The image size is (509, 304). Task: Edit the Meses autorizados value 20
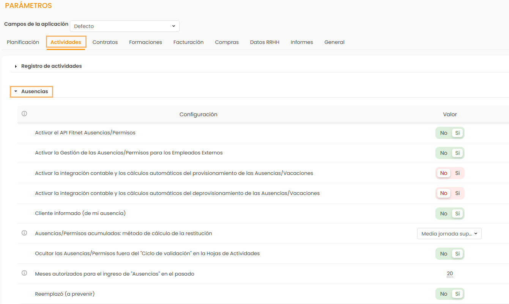coord(450,274)
